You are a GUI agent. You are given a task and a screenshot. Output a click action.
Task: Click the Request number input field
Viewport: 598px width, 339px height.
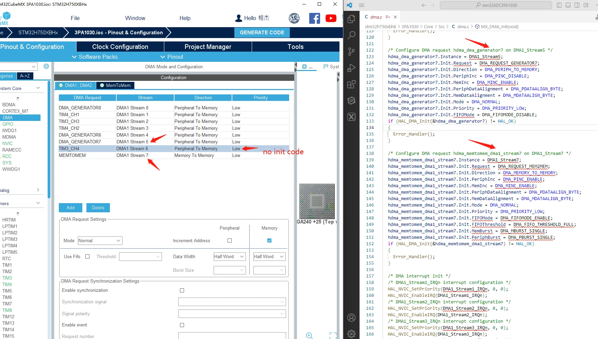232,336
